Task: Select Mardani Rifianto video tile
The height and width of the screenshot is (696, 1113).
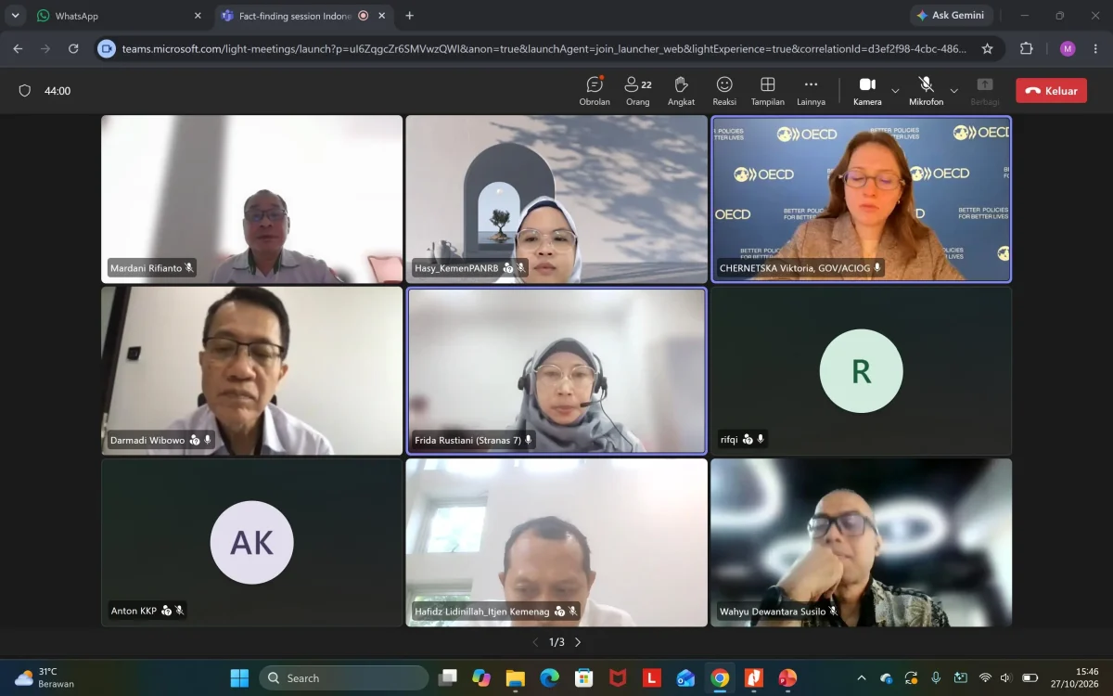Action: click(251, 200)
